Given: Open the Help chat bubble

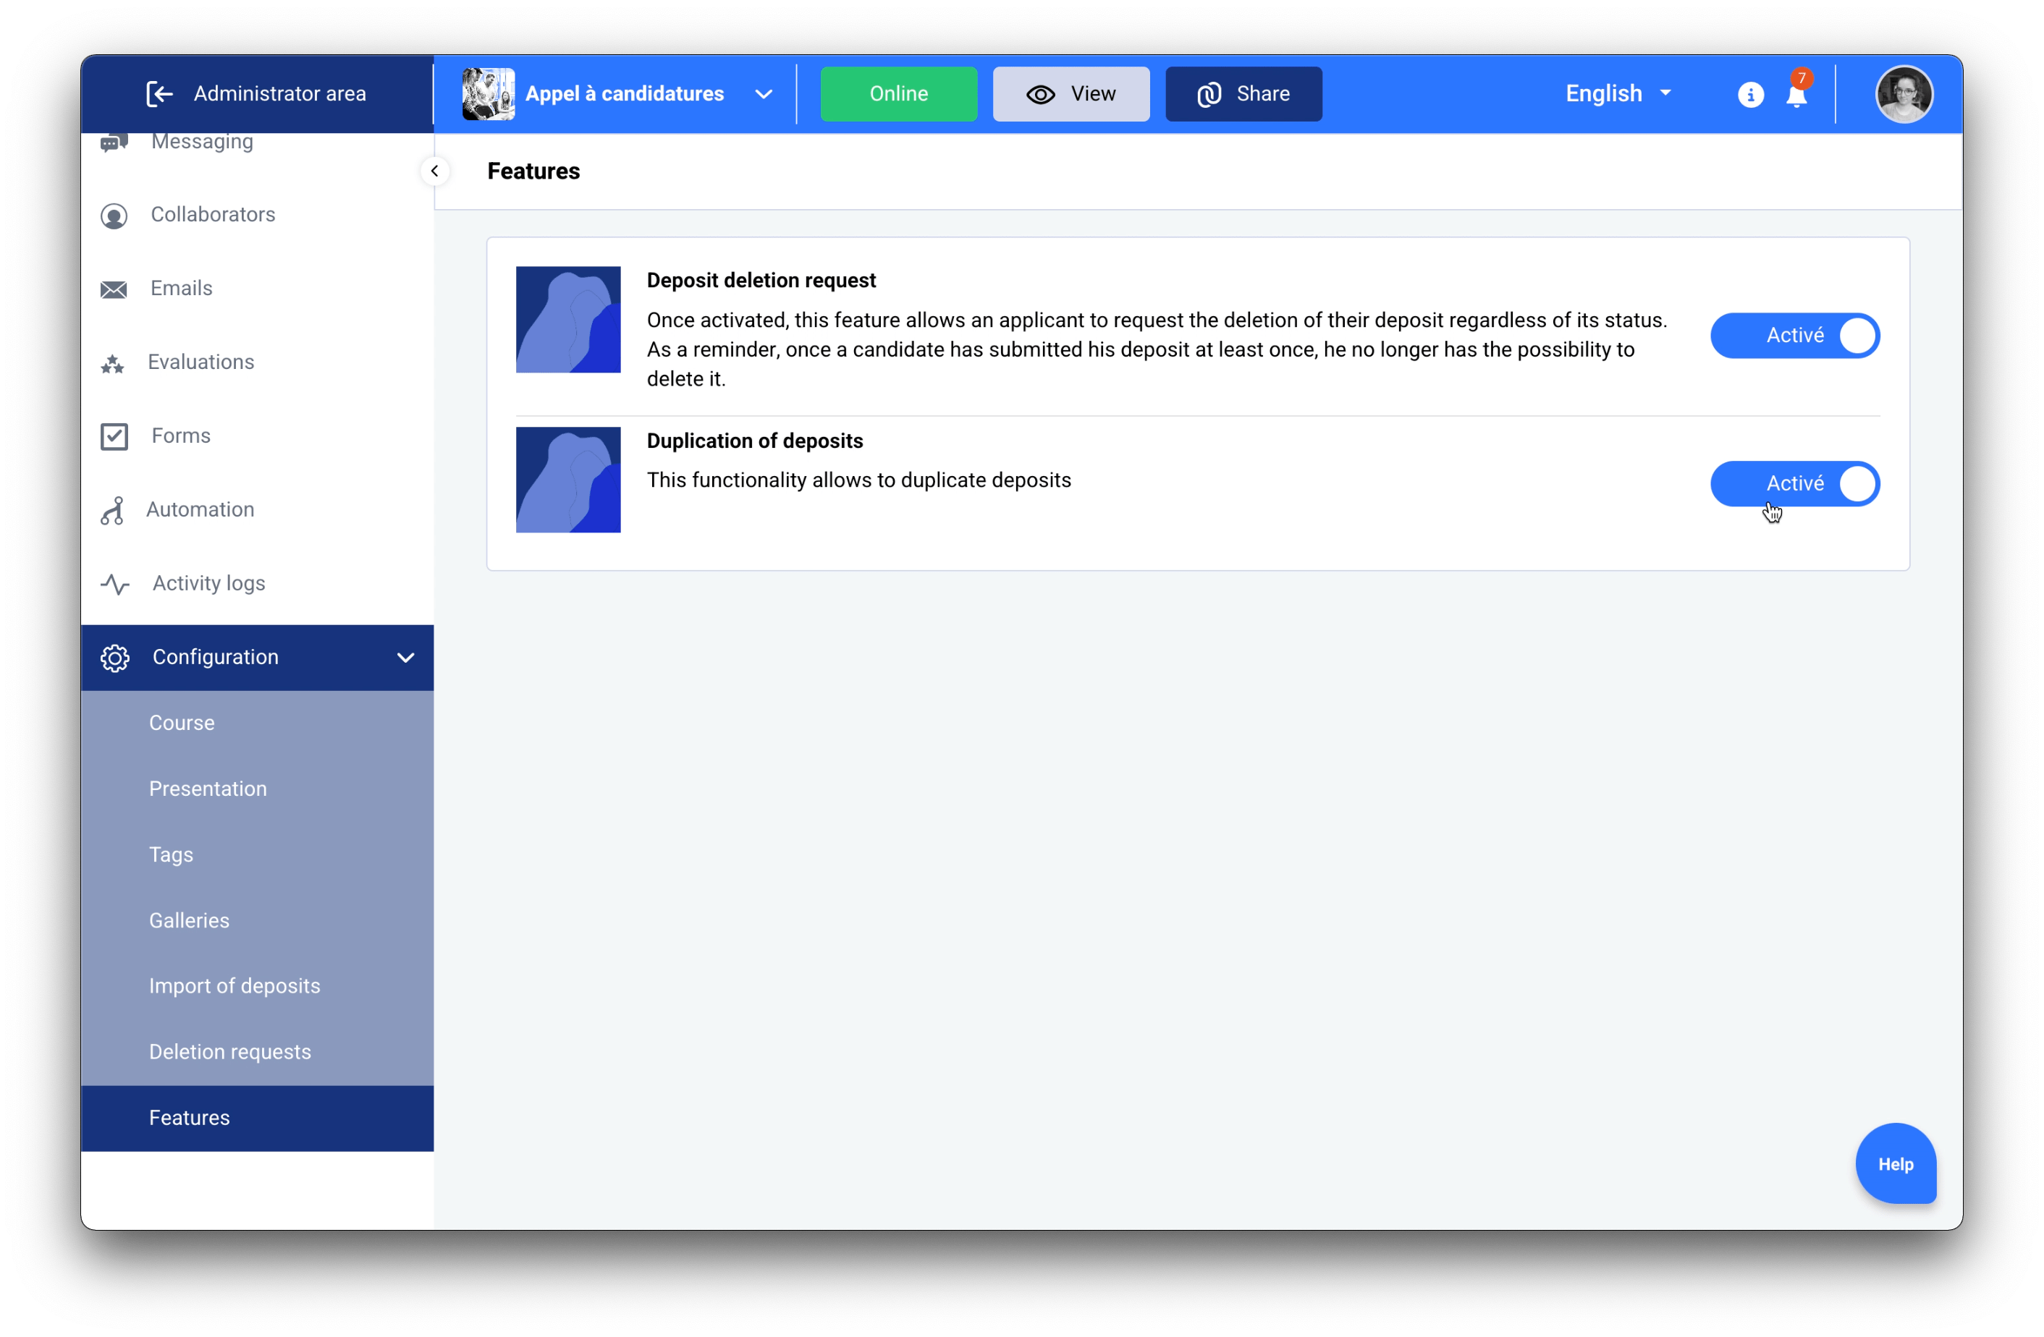Looking at the screenshot, I should point(1895,1164).
